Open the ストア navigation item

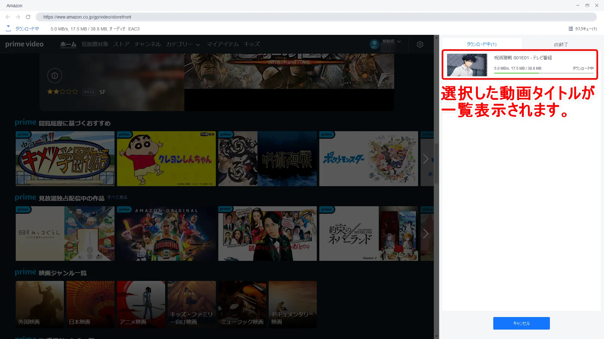click(x=121, y=44)
